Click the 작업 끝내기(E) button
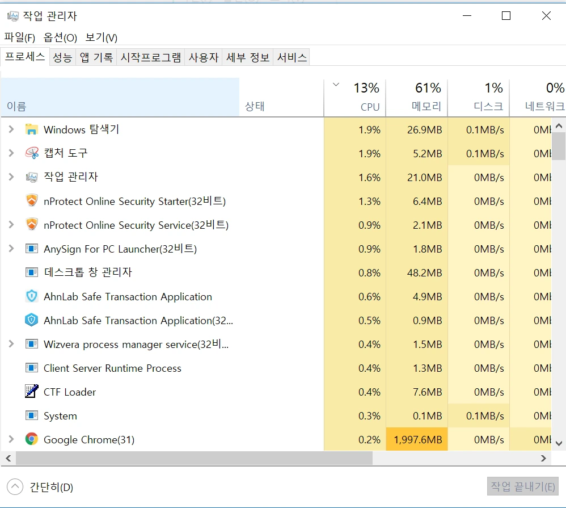 tap(522, 486)
